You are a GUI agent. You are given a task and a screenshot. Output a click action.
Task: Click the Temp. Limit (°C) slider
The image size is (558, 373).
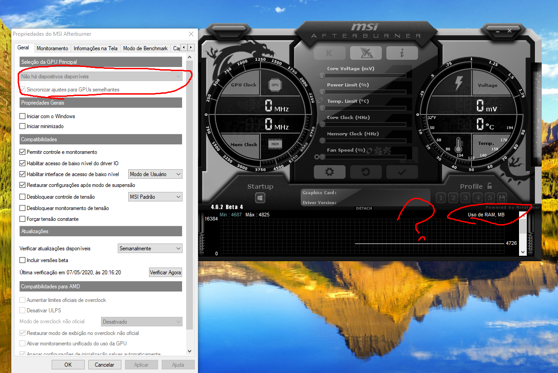[x=364, y=108]
